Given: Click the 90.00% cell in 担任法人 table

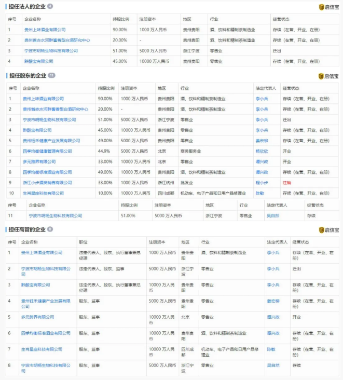Looking at the screenshot, I should [120, 30].
